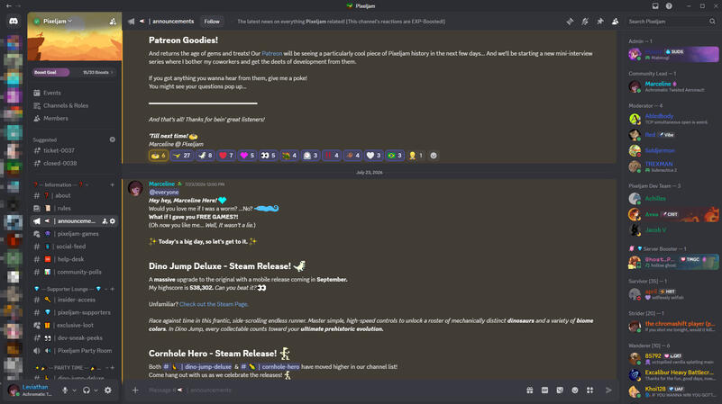Jump to cornhole-hero channel mention
722x404 pixels.
[x=270, y=367]
